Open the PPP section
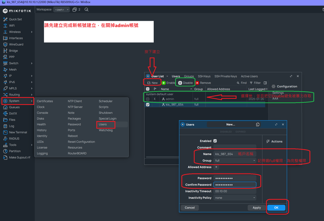This screenshot has height=221, width=324. (x=9, y=57)
